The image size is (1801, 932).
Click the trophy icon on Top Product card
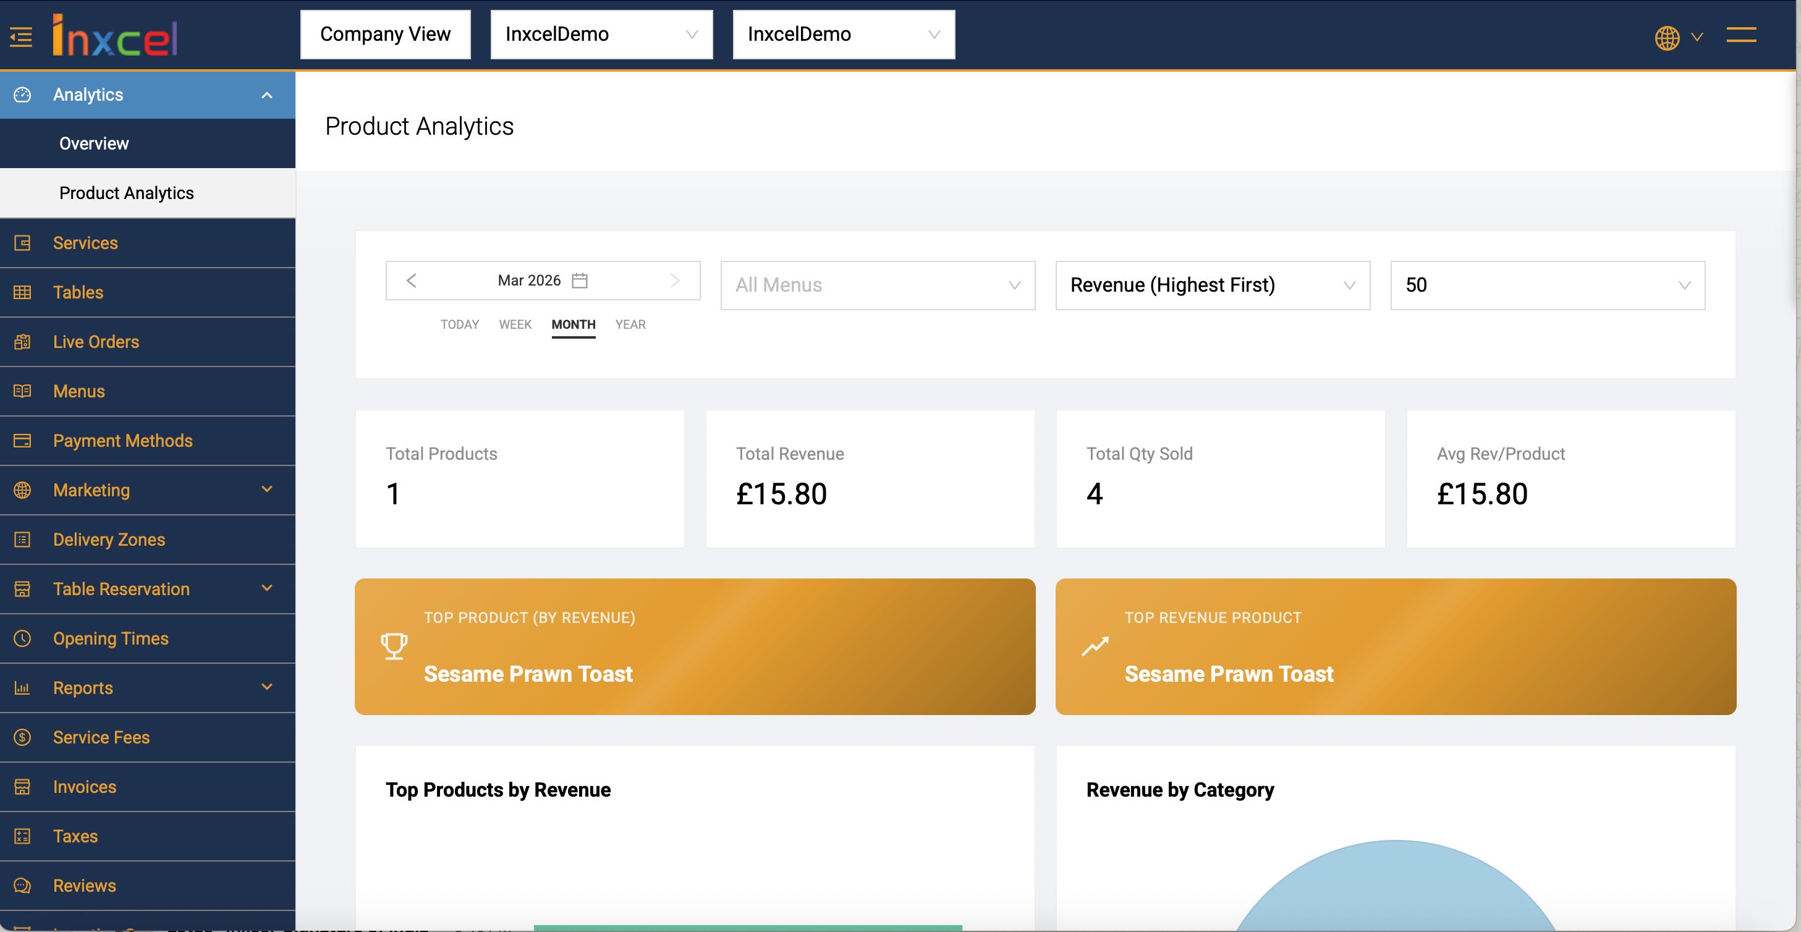[394, 646]
